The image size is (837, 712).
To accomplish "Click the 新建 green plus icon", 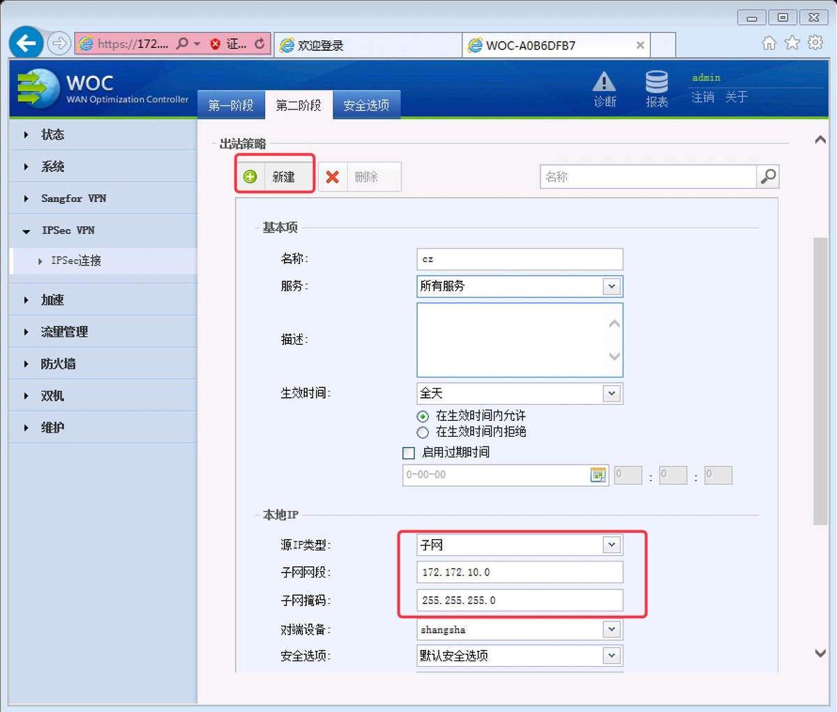I will pyautogui.click(x=250, y=176).
